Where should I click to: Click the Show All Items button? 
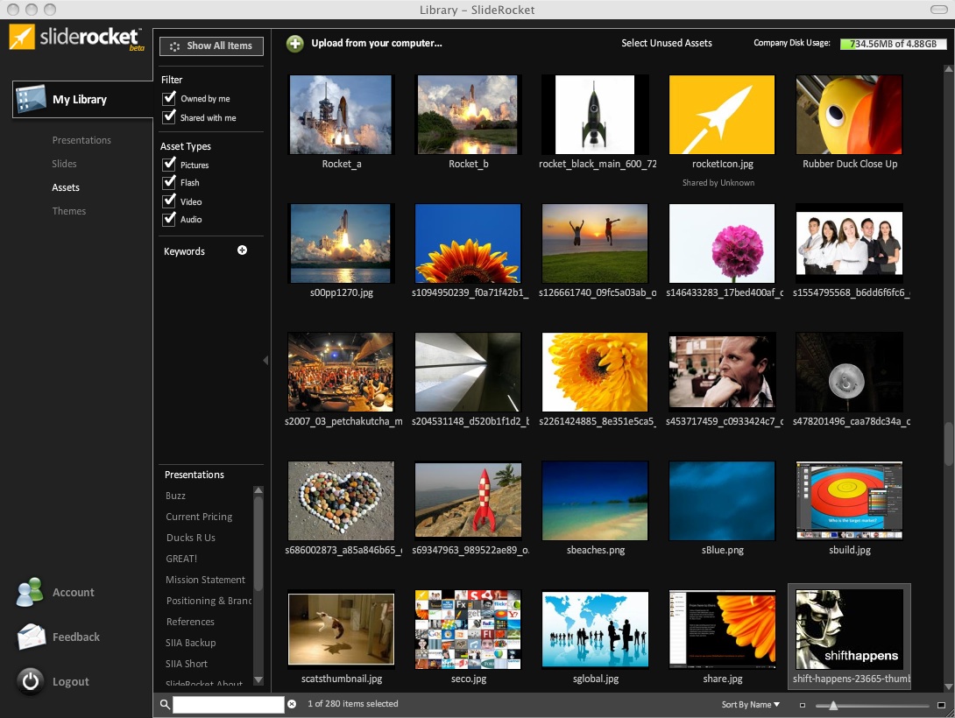[211, 46]
